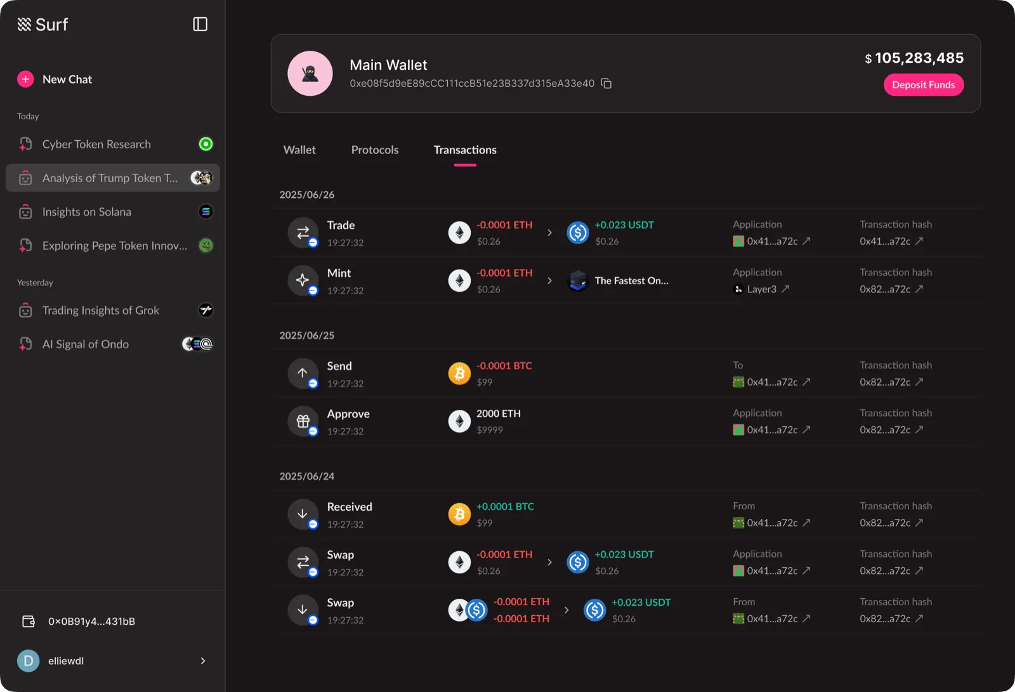
Task: Click the green token icon on Cyber Token Research
Action: coord(206,144)
